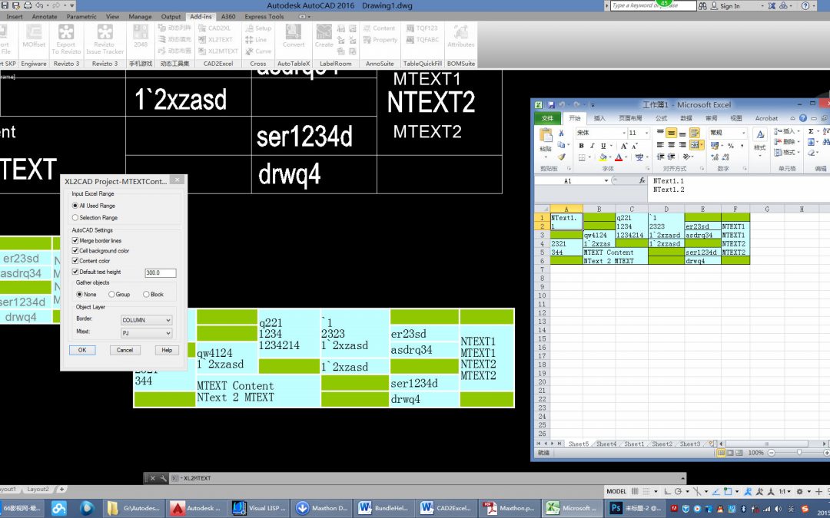This screenshot has width=830, height=518.
Task: Open AutoCAD Annotate ribbon tab
Action: pos(45,16)
